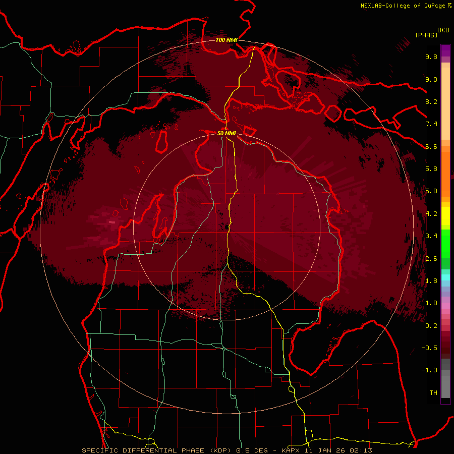The image size is (454, 454).
Task: Click the 8.2 value on the scale
Action: [431, 101]
